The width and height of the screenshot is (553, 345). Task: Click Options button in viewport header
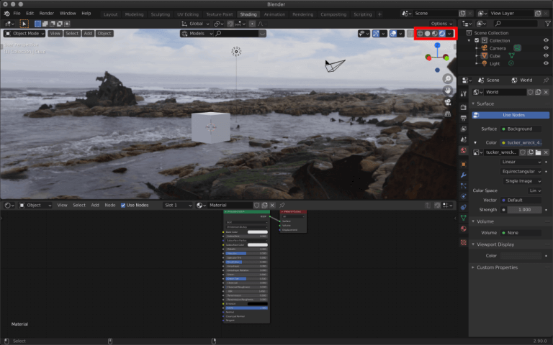click(440, 23)
